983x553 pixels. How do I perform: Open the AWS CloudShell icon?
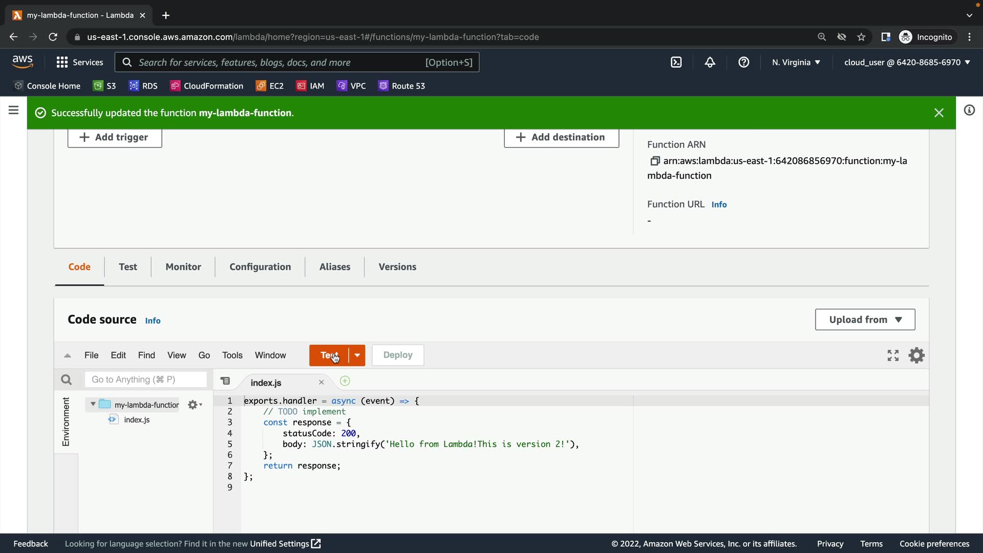coord(676,62)
